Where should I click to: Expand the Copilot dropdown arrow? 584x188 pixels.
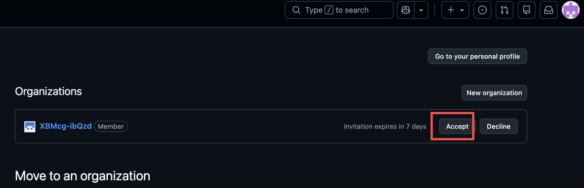[421, 10]
